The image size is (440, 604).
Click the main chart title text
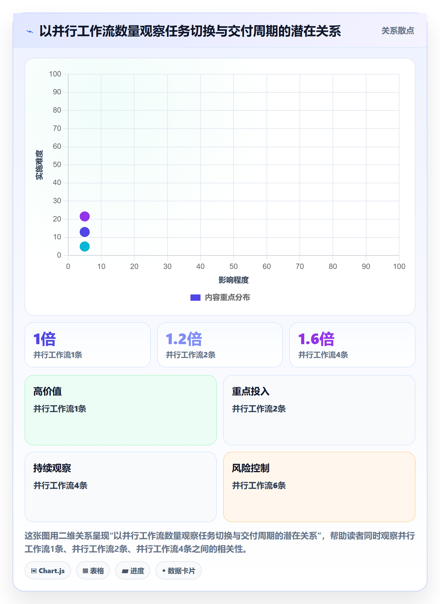tap(190, 31)
